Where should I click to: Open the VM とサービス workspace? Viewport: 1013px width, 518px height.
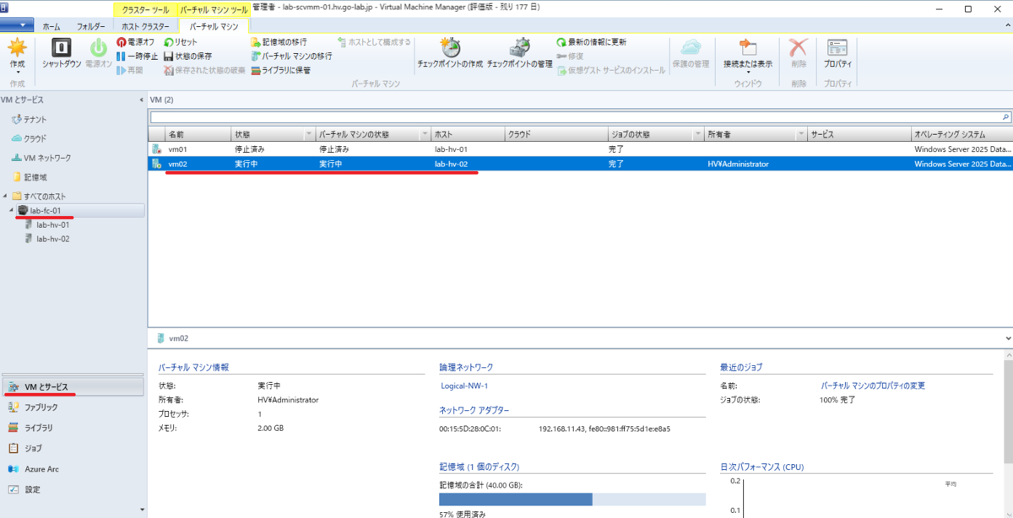(73, 386)
